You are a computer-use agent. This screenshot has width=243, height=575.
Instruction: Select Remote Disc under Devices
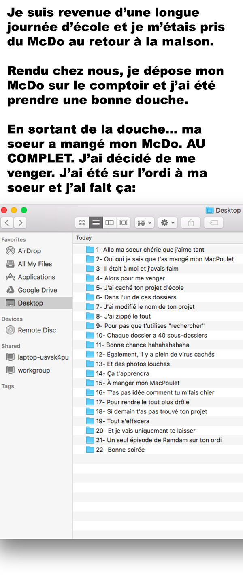36,330
